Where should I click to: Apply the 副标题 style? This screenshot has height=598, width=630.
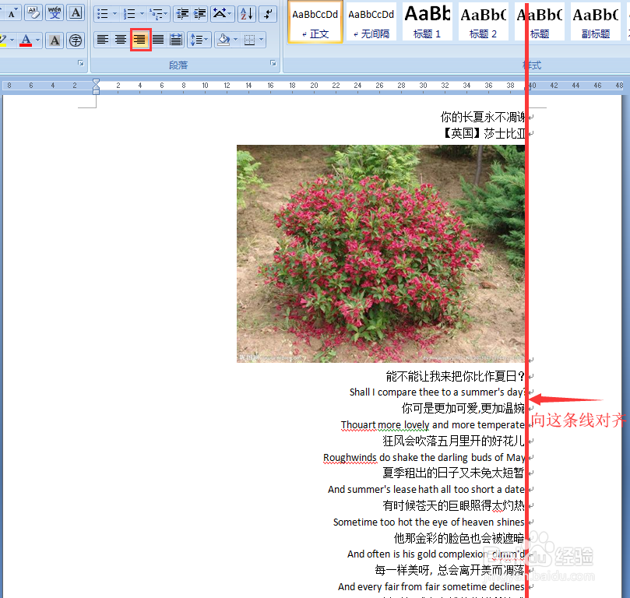click(x=595, y=21)
